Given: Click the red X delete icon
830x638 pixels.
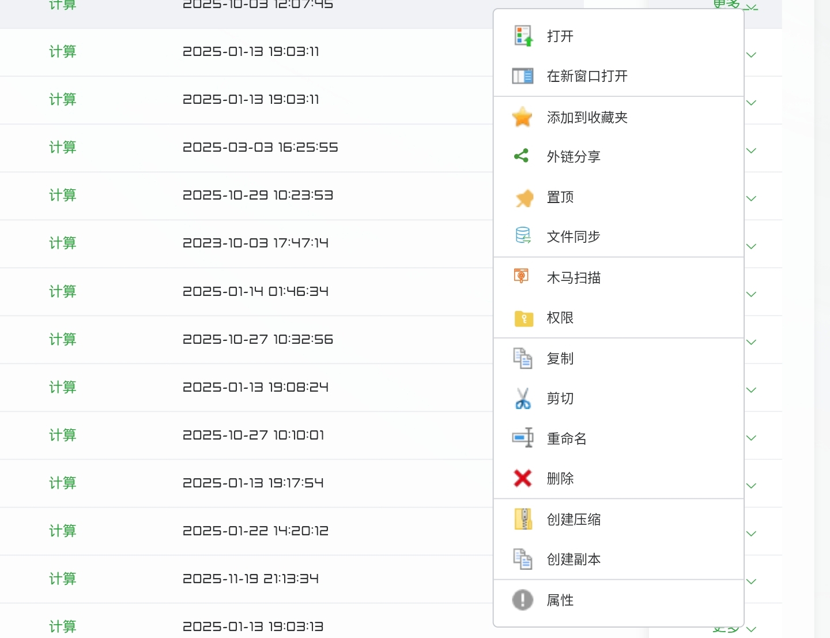Looking at the screenshot, I should [x=522, y=478].
